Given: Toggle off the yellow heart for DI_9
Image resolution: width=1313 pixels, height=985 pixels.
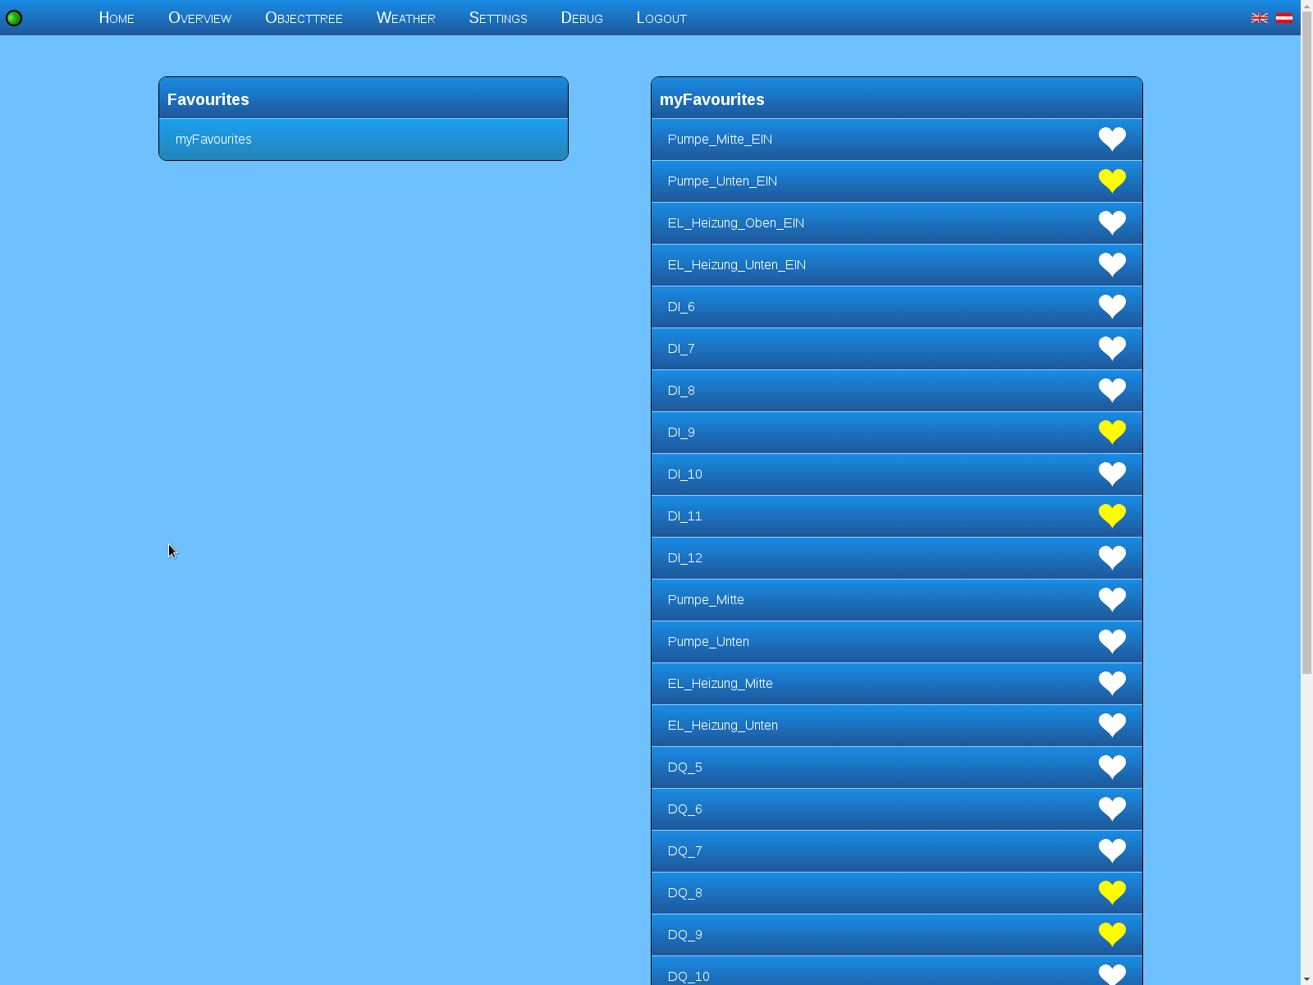Looking at the screenshot, I should [1112, 432].
